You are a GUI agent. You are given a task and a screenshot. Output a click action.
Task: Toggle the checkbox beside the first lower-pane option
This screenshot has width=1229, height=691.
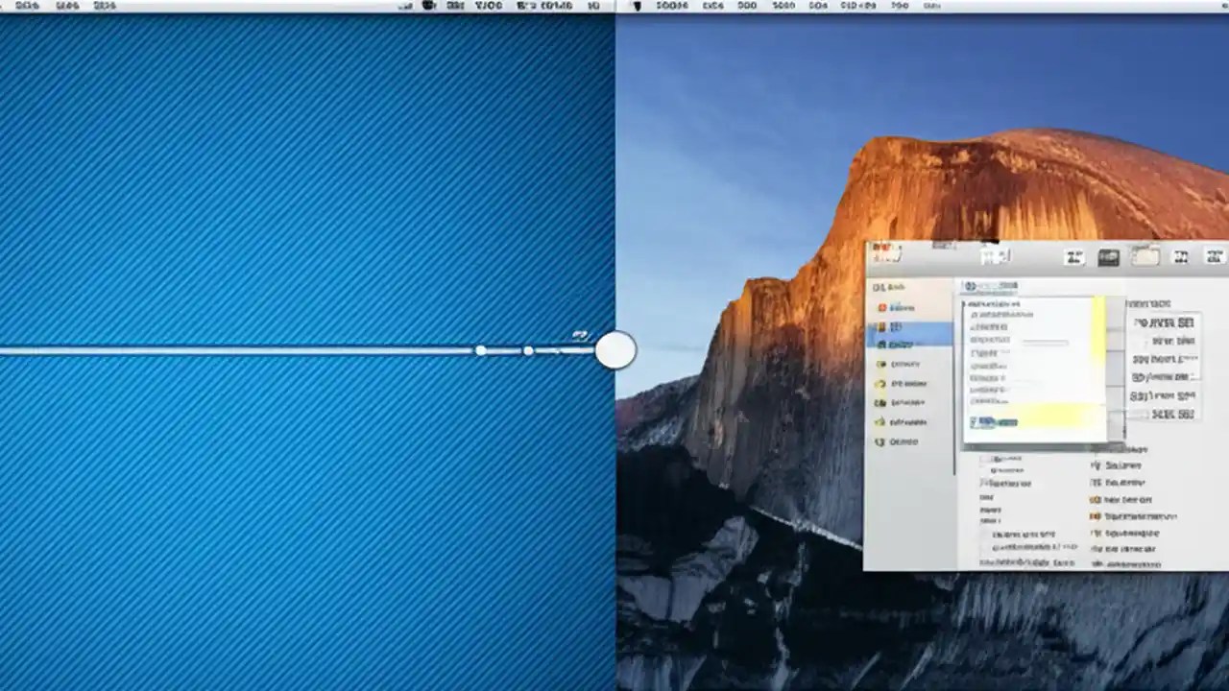982,459
